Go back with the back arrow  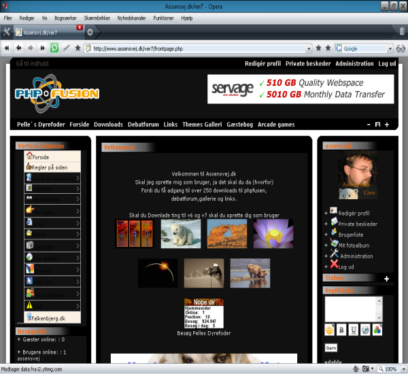(18, 48)
